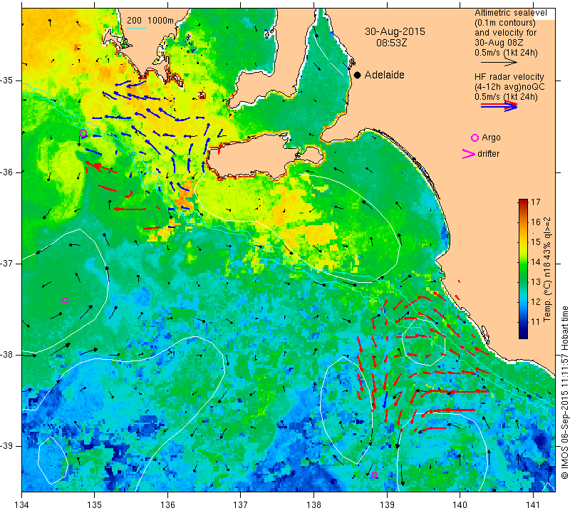Image resolution: width=570 pixels, height=513 pixels.
Task: Click the colorbar tick label '17'
Action: pos(536,202)
